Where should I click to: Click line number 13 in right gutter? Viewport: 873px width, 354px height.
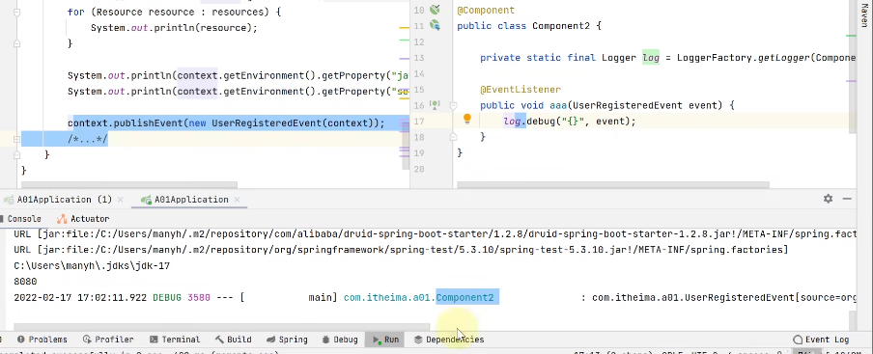(419, 58)
